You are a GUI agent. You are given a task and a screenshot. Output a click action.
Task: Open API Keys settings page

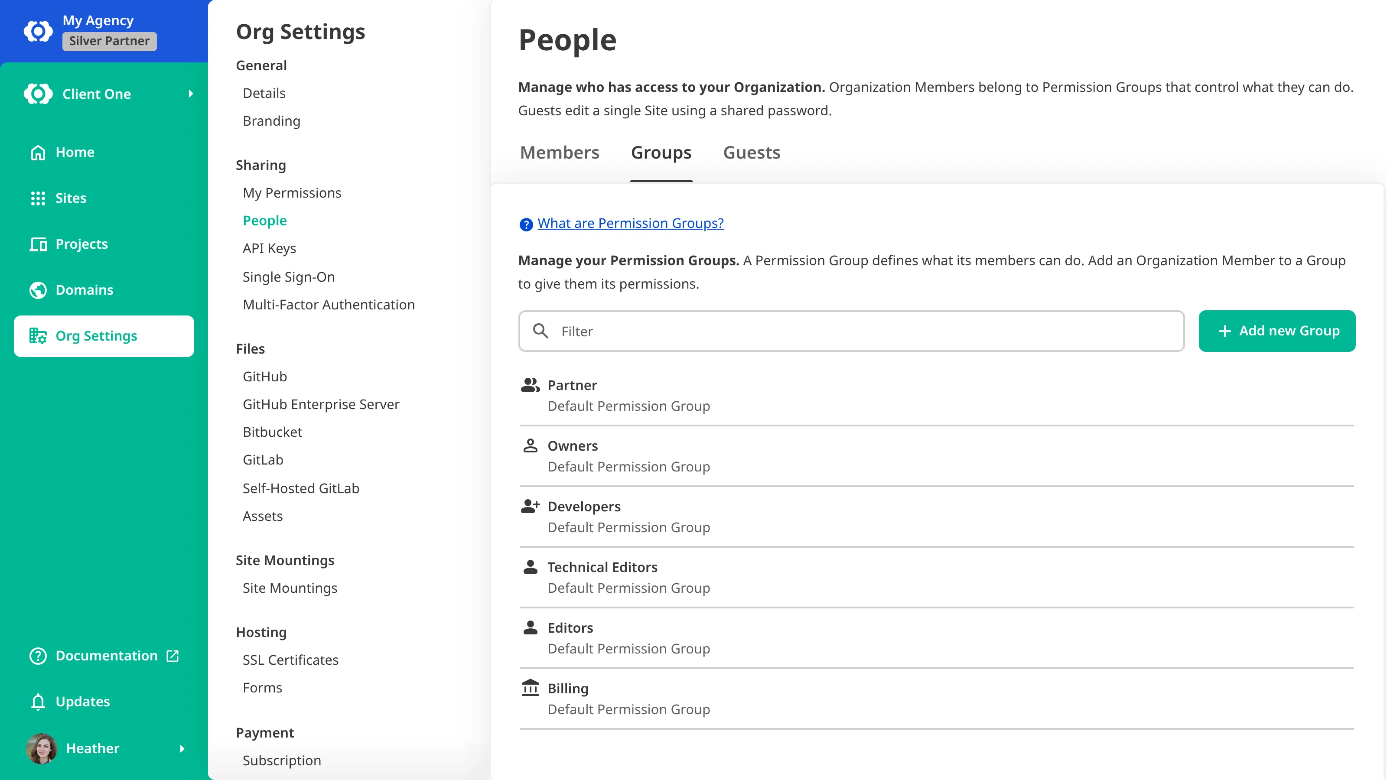click(x=269, y=249)
